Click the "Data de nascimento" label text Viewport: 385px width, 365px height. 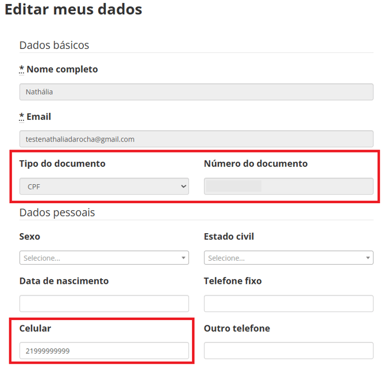click(64, 281)
